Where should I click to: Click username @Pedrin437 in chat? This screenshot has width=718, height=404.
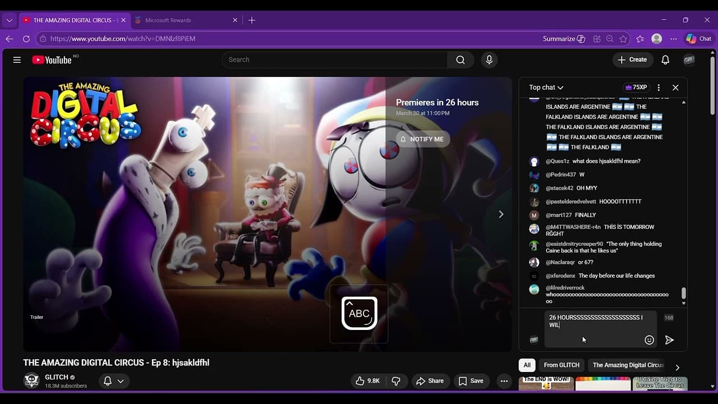[x=561, y=175]
